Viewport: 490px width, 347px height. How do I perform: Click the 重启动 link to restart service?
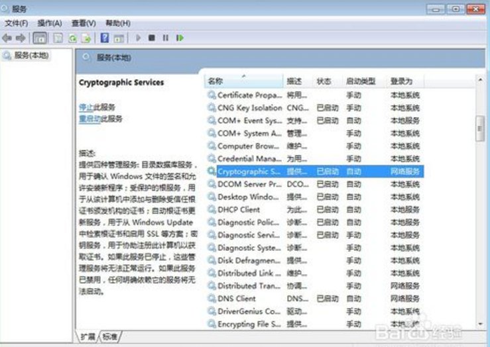(90, 119)
